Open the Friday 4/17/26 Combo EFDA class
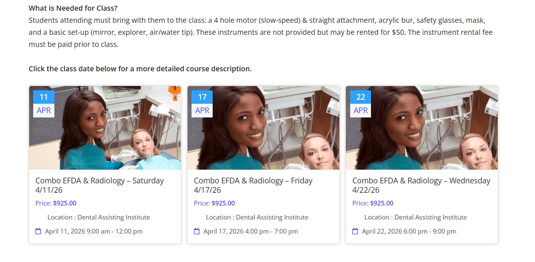 coord(253,185)
